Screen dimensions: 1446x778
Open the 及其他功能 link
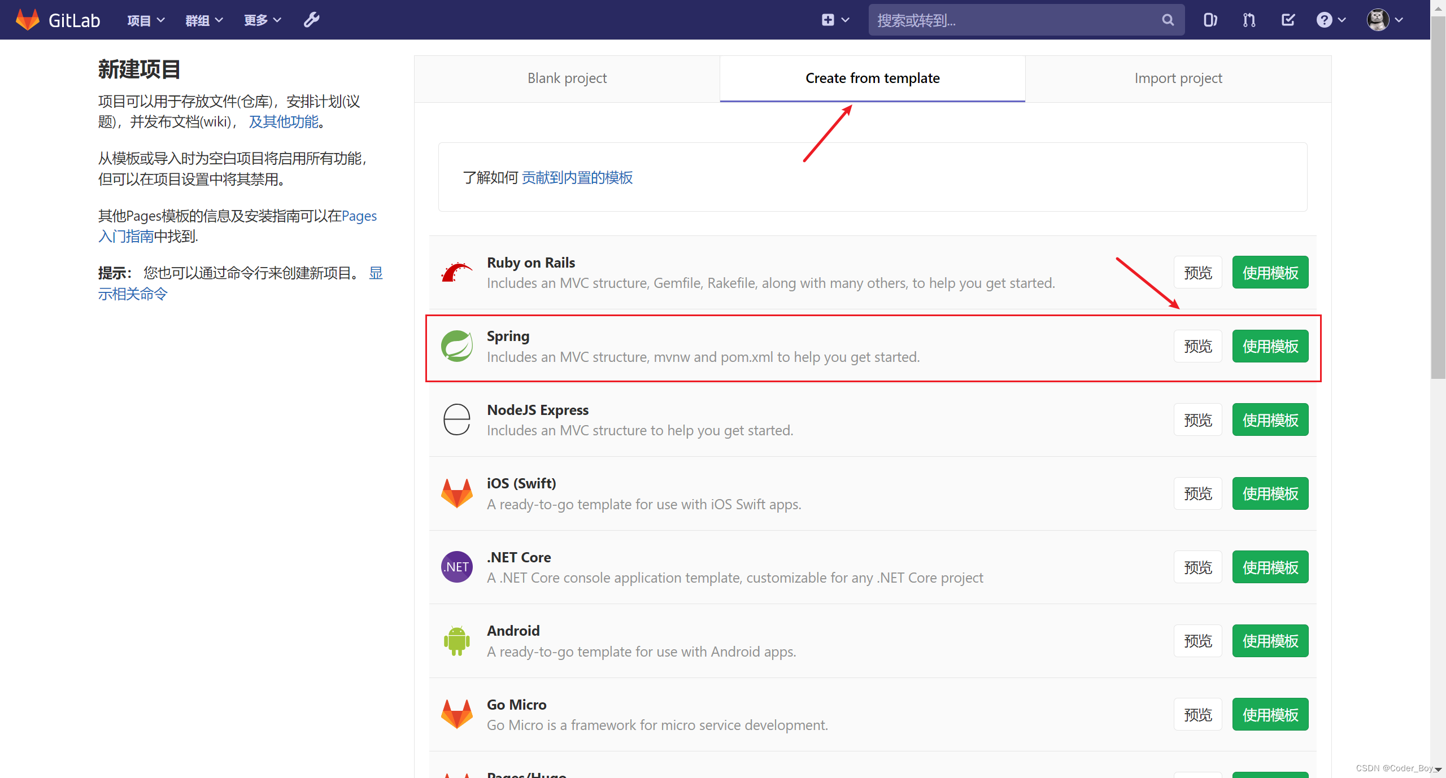coord(284,122)
